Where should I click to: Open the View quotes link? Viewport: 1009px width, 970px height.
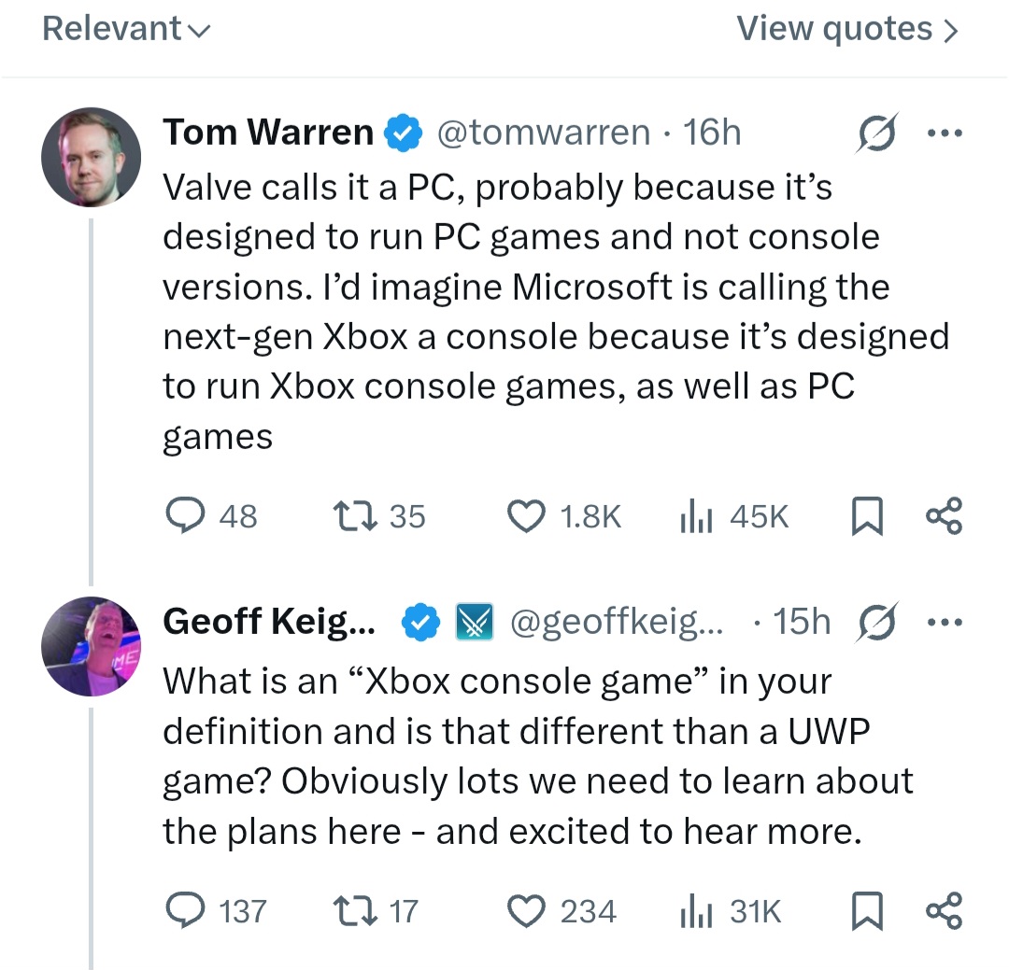click(847, 29)
